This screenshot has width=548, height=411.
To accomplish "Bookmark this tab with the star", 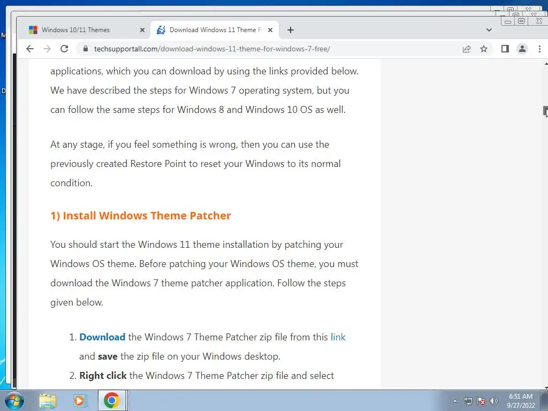I will (x=484, y=49).
